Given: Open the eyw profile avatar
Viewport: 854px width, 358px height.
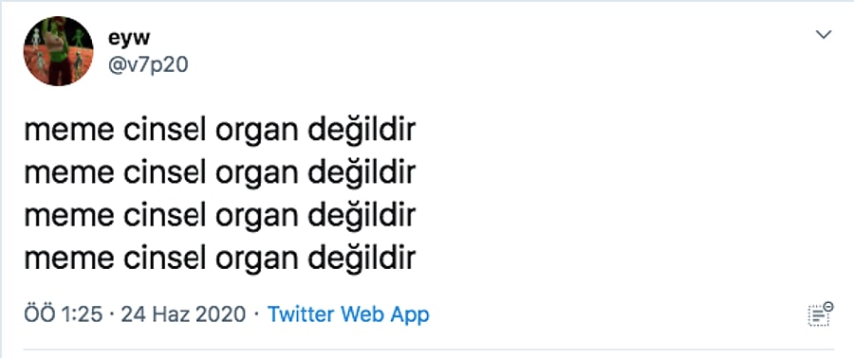Looking at the screenshot, I should pos(58,51).
